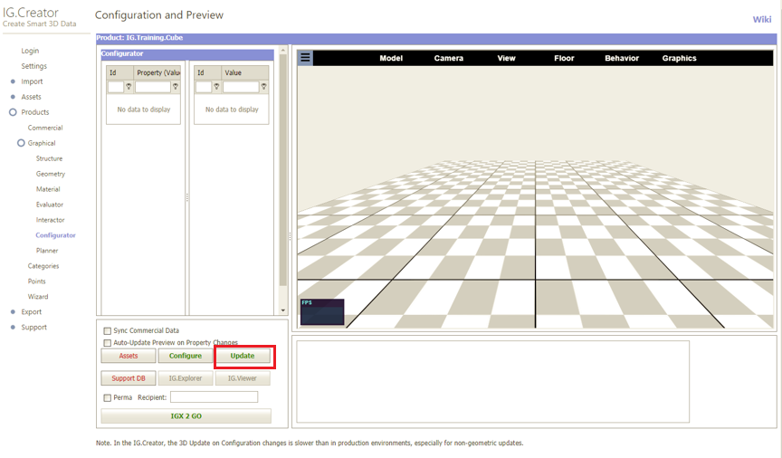Click the FPS monitor widget in the preview
This screenshot has height=458, width=782.
[322, 311]
